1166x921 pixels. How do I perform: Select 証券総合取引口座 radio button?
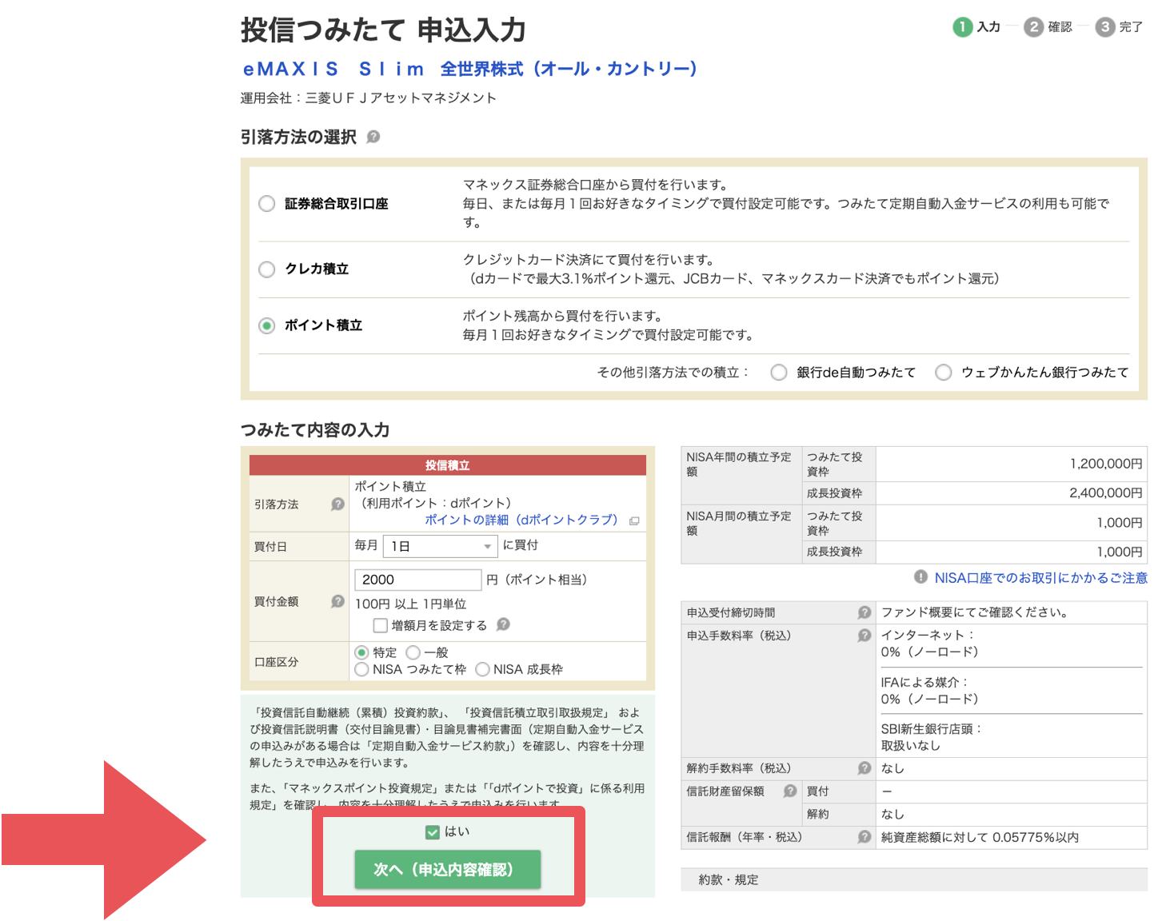point(267,204)
